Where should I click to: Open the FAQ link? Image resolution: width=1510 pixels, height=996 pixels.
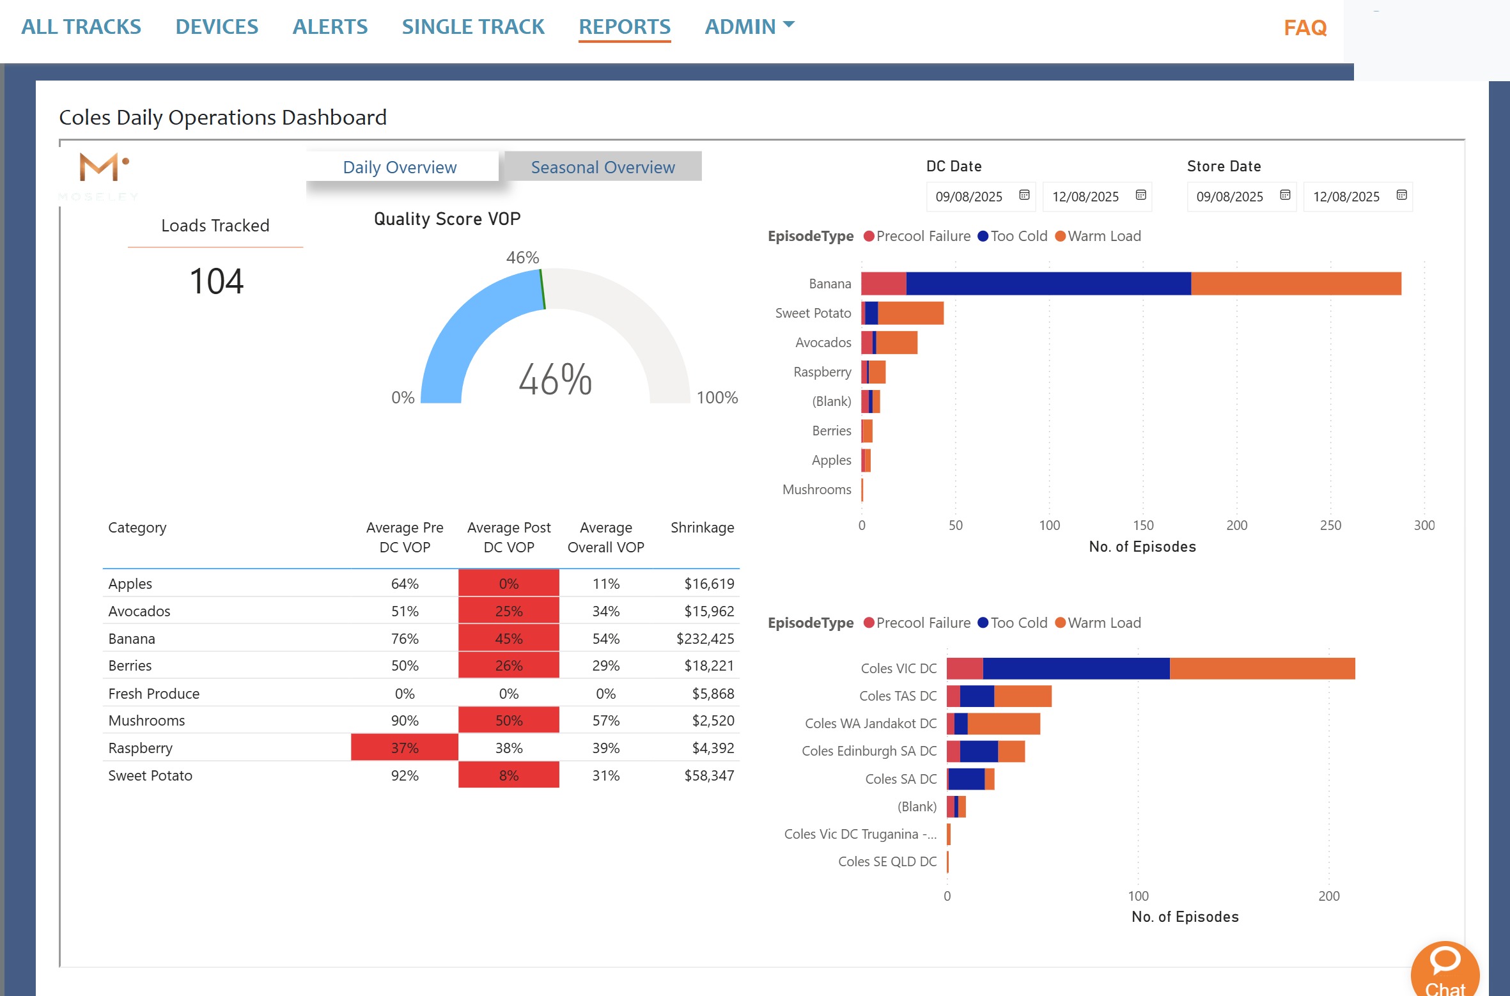(1305, 27)
